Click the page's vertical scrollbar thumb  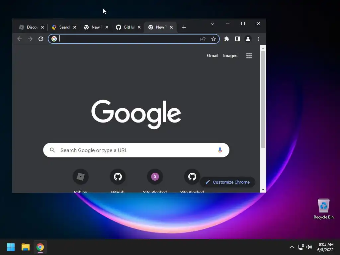pyautogui.click(x=263, y=99)
